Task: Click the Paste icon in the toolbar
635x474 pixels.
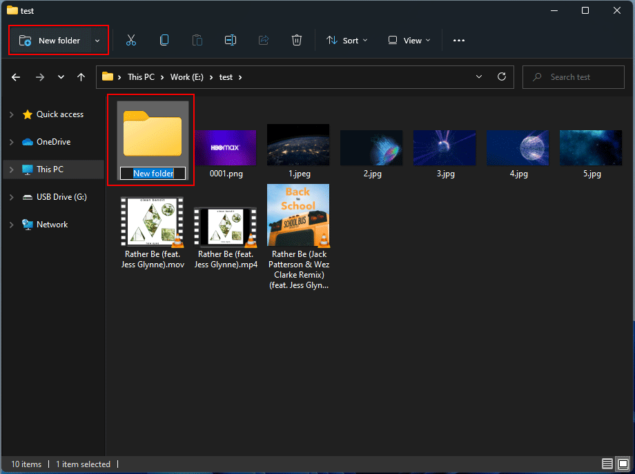Action: pyautogui.click(x=197, y=40)
